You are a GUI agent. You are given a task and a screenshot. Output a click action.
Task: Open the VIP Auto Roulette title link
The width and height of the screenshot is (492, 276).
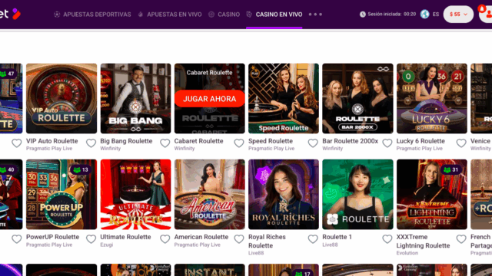coord(52,141)
